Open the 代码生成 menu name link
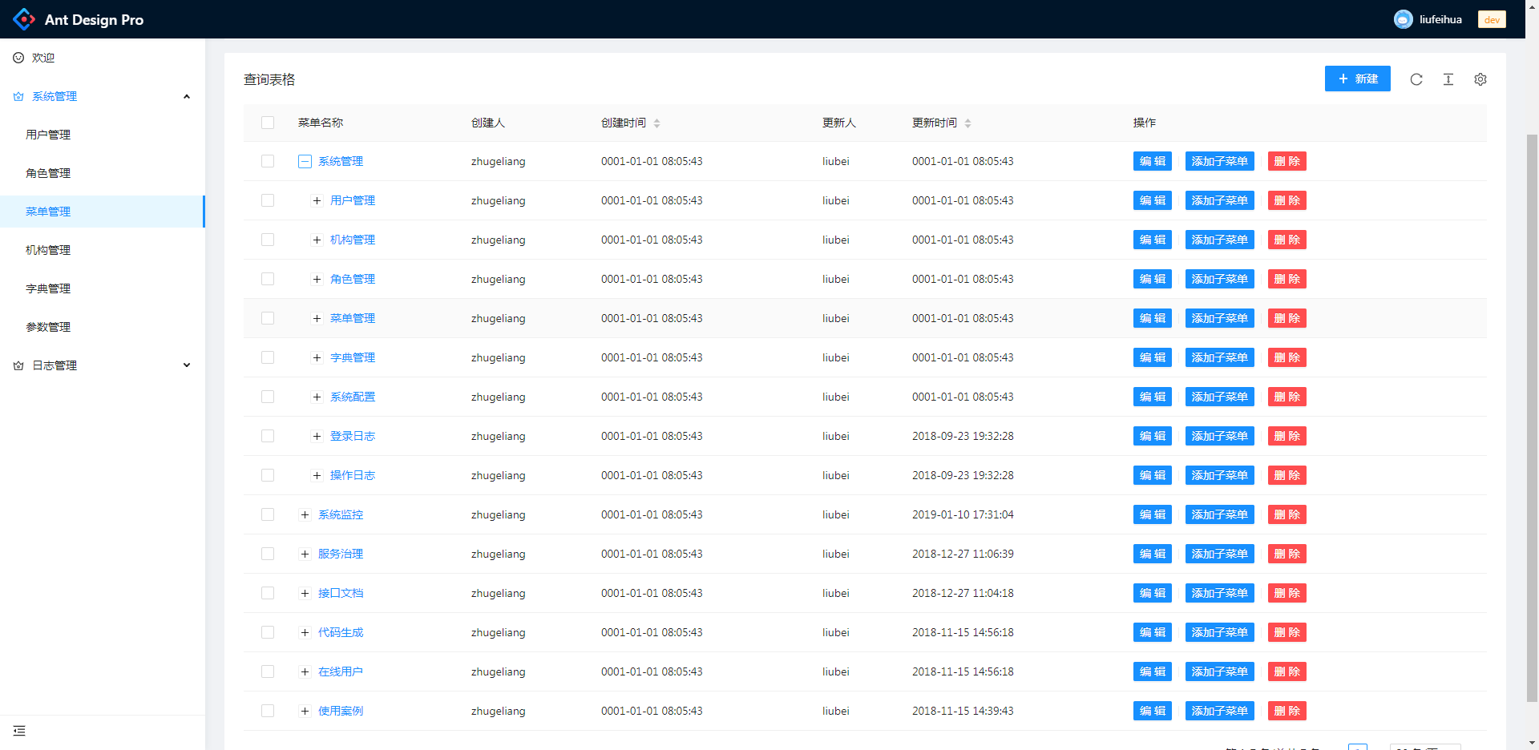Screen dimensions: 1539x750 coord(341,632)
